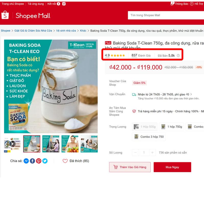The width and height of the screenshot is (204, 204).
Task: Select the 1 hộp 750g weight option
Action: coord(171,126)
